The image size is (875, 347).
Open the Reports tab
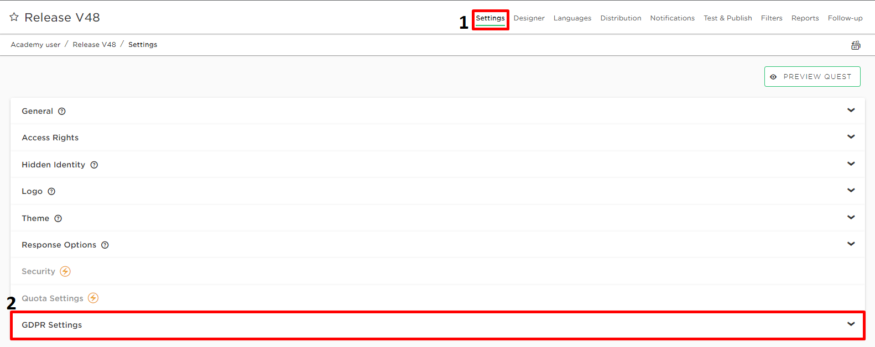point(805,18)
